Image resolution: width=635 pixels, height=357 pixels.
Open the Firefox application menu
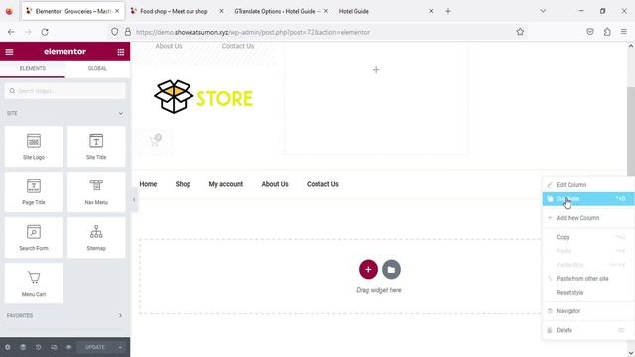point(624,32)
